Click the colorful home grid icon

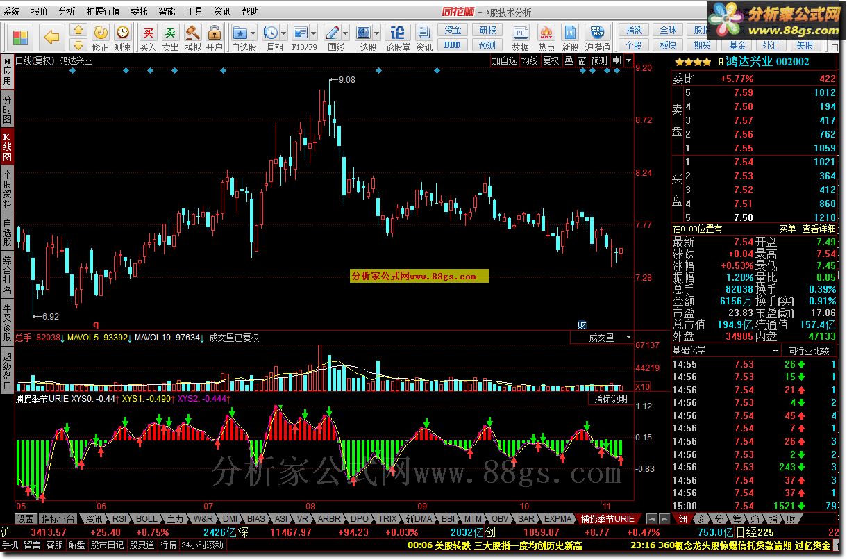(20, 38)
